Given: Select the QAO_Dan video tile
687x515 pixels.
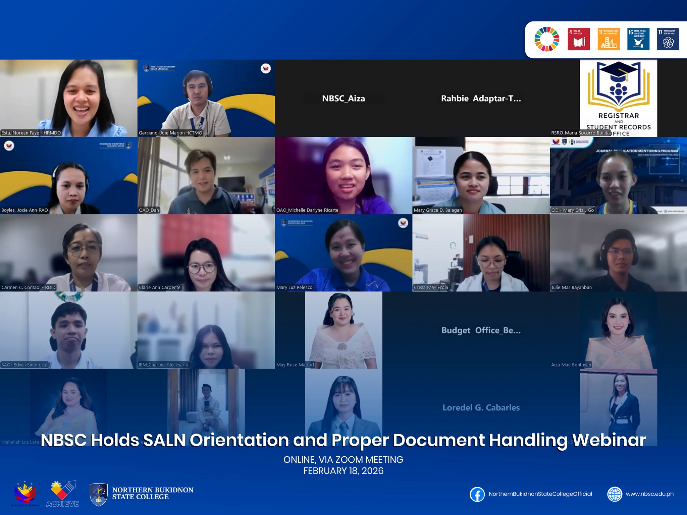Looking at the screenshot, I should 206,175.
